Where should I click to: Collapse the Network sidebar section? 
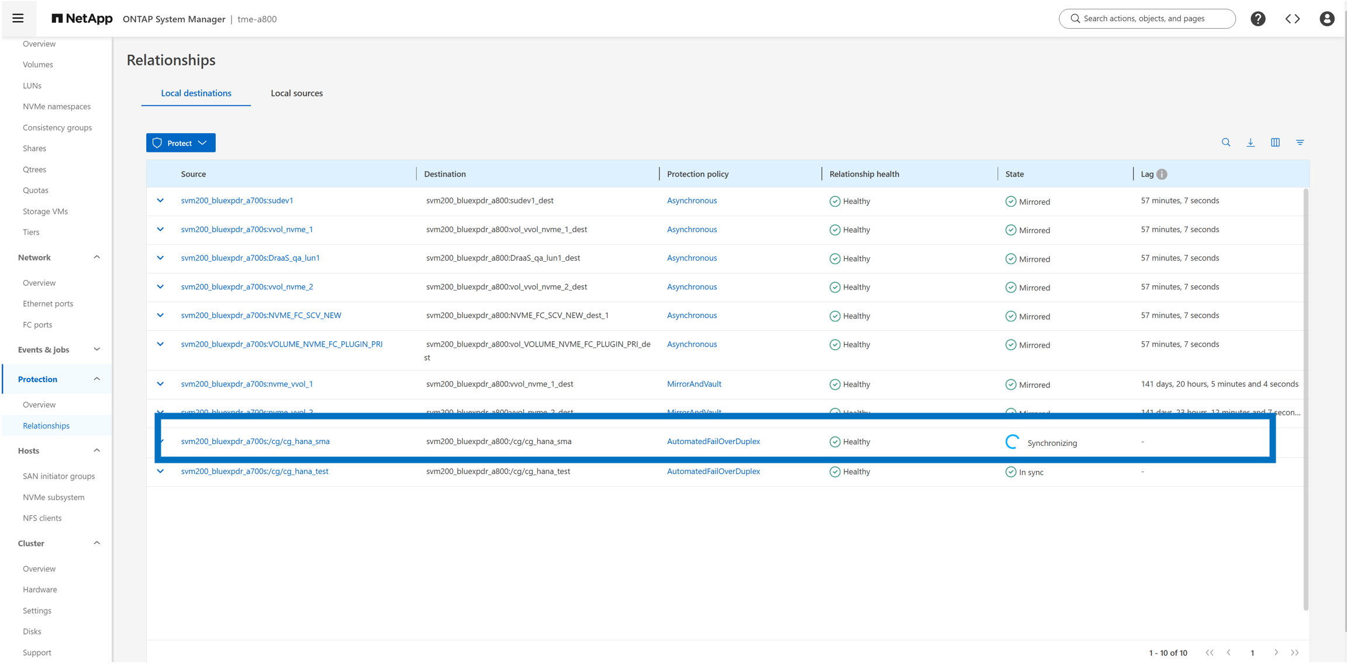(x=96, y=258)
